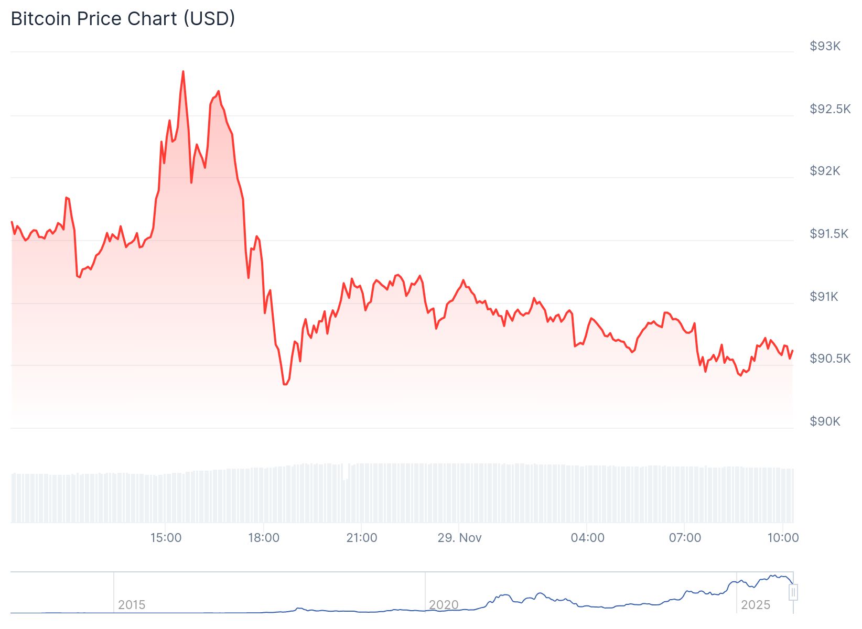The image size is (862, 629).
Task: Click the $90.5K price axis label
Action: (830, 359)
